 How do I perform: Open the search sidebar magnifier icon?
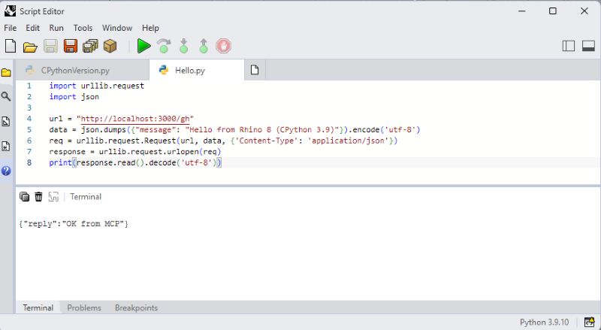pyautogui.click(x=6, y=96)
